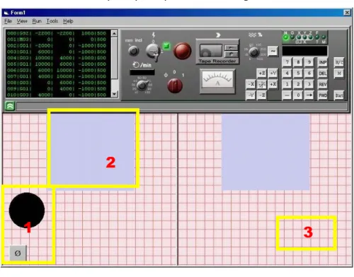The height and width of the screenshot is (277, 354).
Task: Click the lit N indicator LED
Action: tap(286, 37)
